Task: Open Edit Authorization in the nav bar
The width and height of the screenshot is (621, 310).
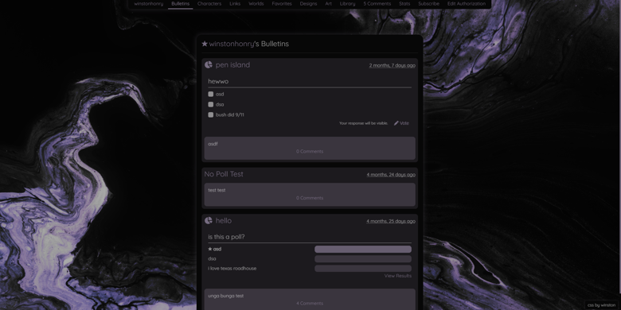Action: [466, 3]
